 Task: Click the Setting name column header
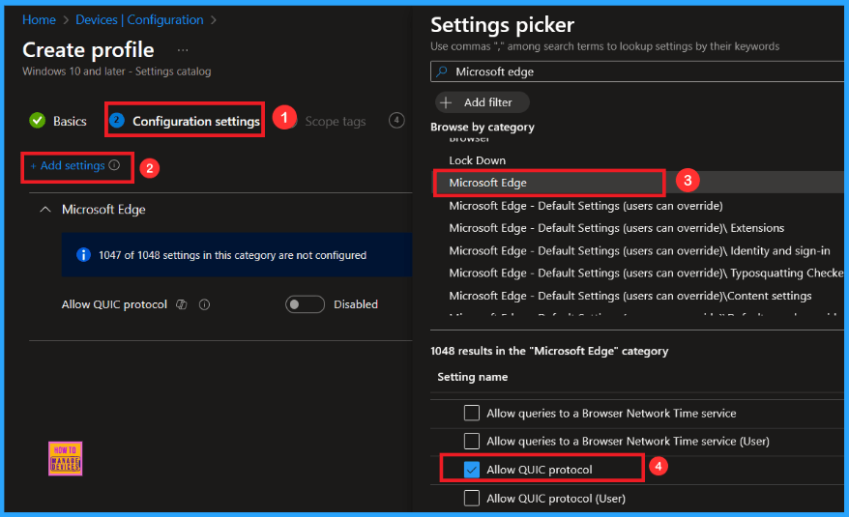pyautogui.click(x=473, y=377)
